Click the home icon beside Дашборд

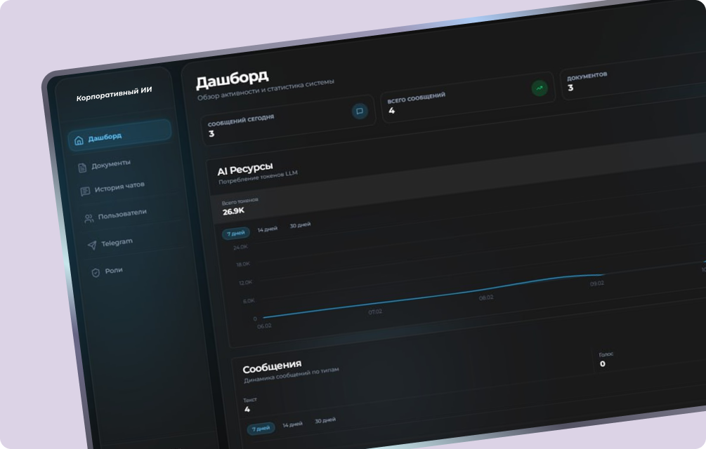79,141
